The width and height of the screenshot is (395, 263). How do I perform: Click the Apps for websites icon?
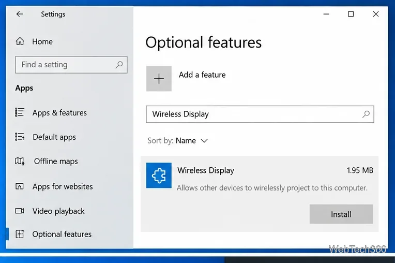20,186
